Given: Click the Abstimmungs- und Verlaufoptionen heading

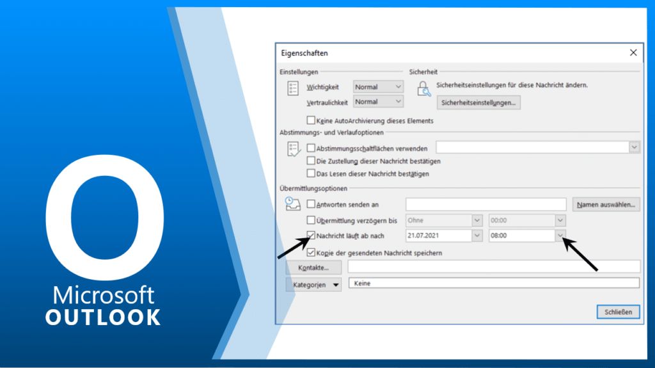Looking at the screenshot, I should coord(331,132).
